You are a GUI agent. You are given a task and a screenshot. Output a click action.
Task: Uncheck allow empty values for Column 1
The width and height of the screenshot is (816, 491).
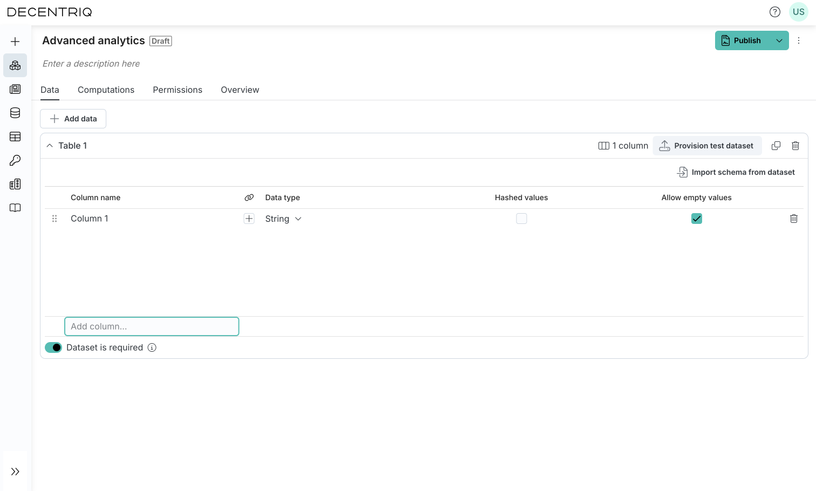pyautogui.click(x=696, y=219)
